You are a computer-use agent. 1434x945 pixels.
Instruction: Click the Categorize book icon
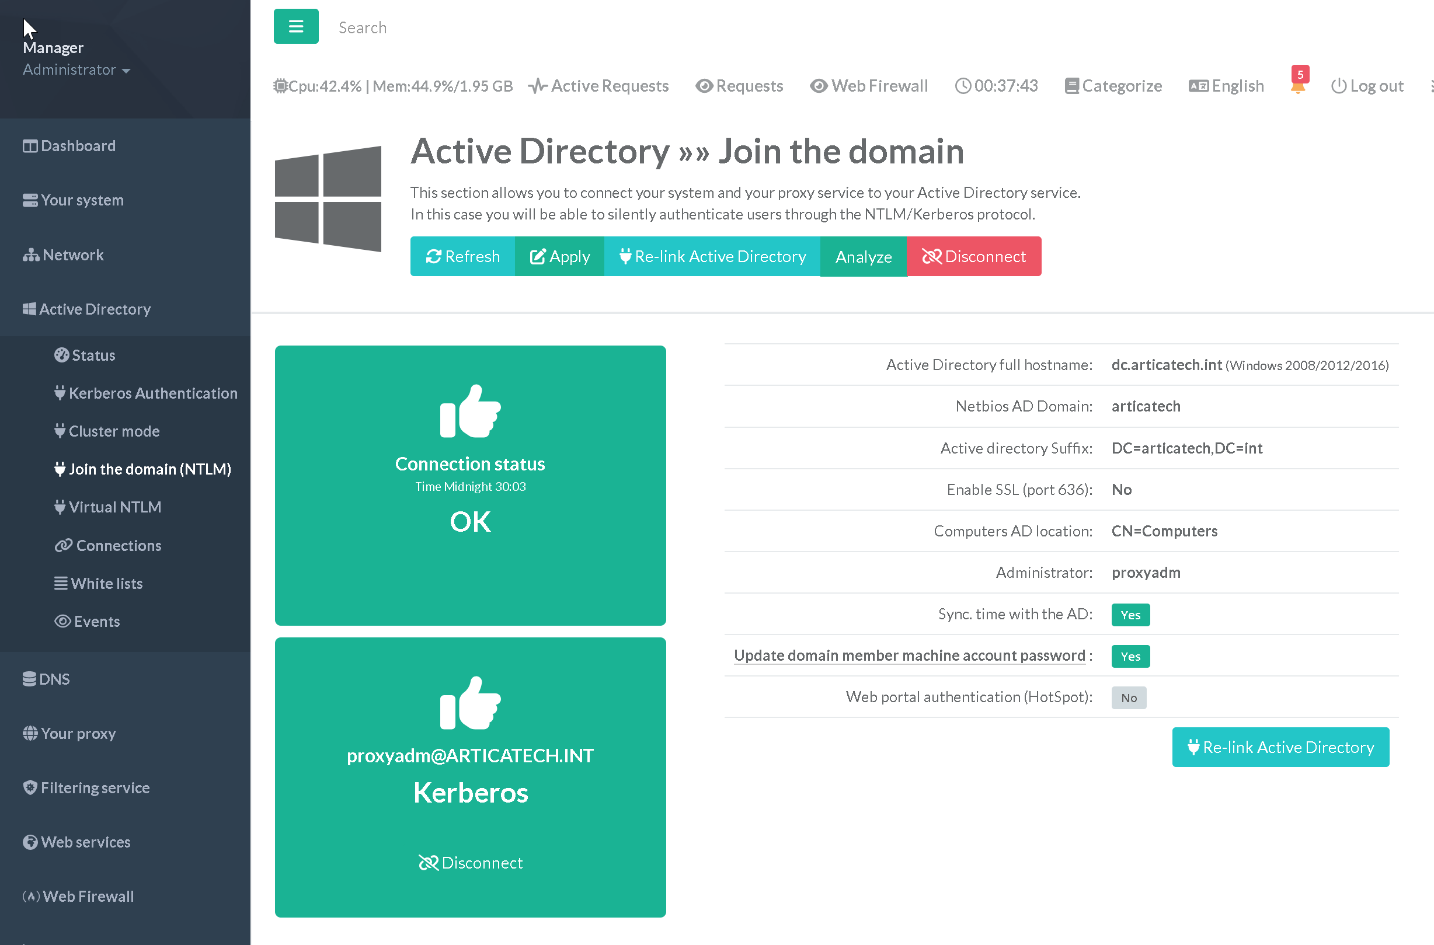point(1071,86)
